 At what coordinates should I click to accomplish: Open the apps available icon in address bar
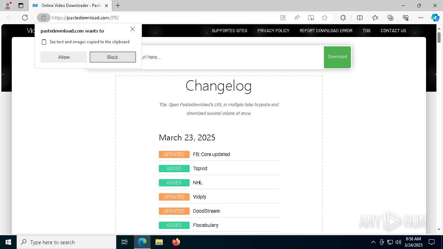(283, 18)
